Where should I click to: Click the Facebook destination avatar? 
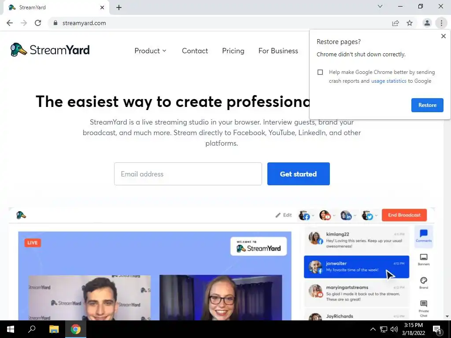[305, 215]
